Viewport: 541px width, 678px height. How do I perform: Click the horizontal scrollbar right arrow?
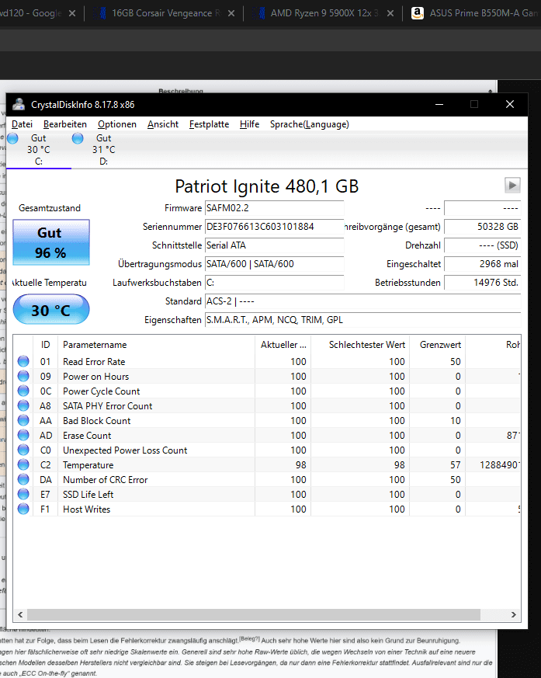(x=514, y=614)
